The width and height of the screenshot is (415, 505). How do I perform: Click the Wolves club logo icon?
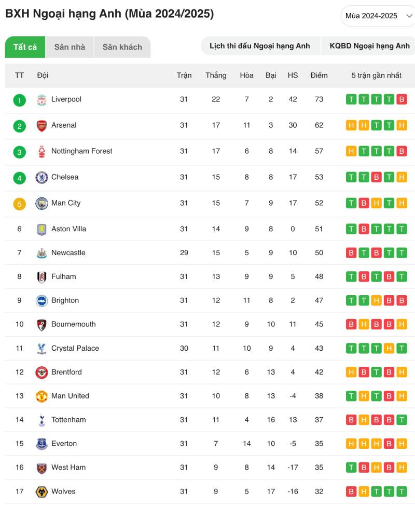(x=41, y=492)
